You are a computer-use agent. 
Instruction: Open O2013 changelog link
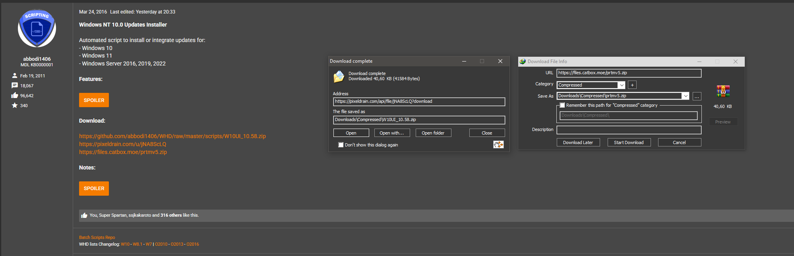point(177,244)
